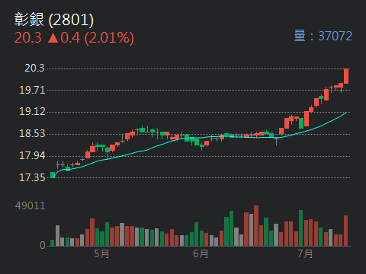Screen dimensions: 366x274
Task: Click the 19.12 price axis label
Action: pyautogui.click(x=32, y=112)
